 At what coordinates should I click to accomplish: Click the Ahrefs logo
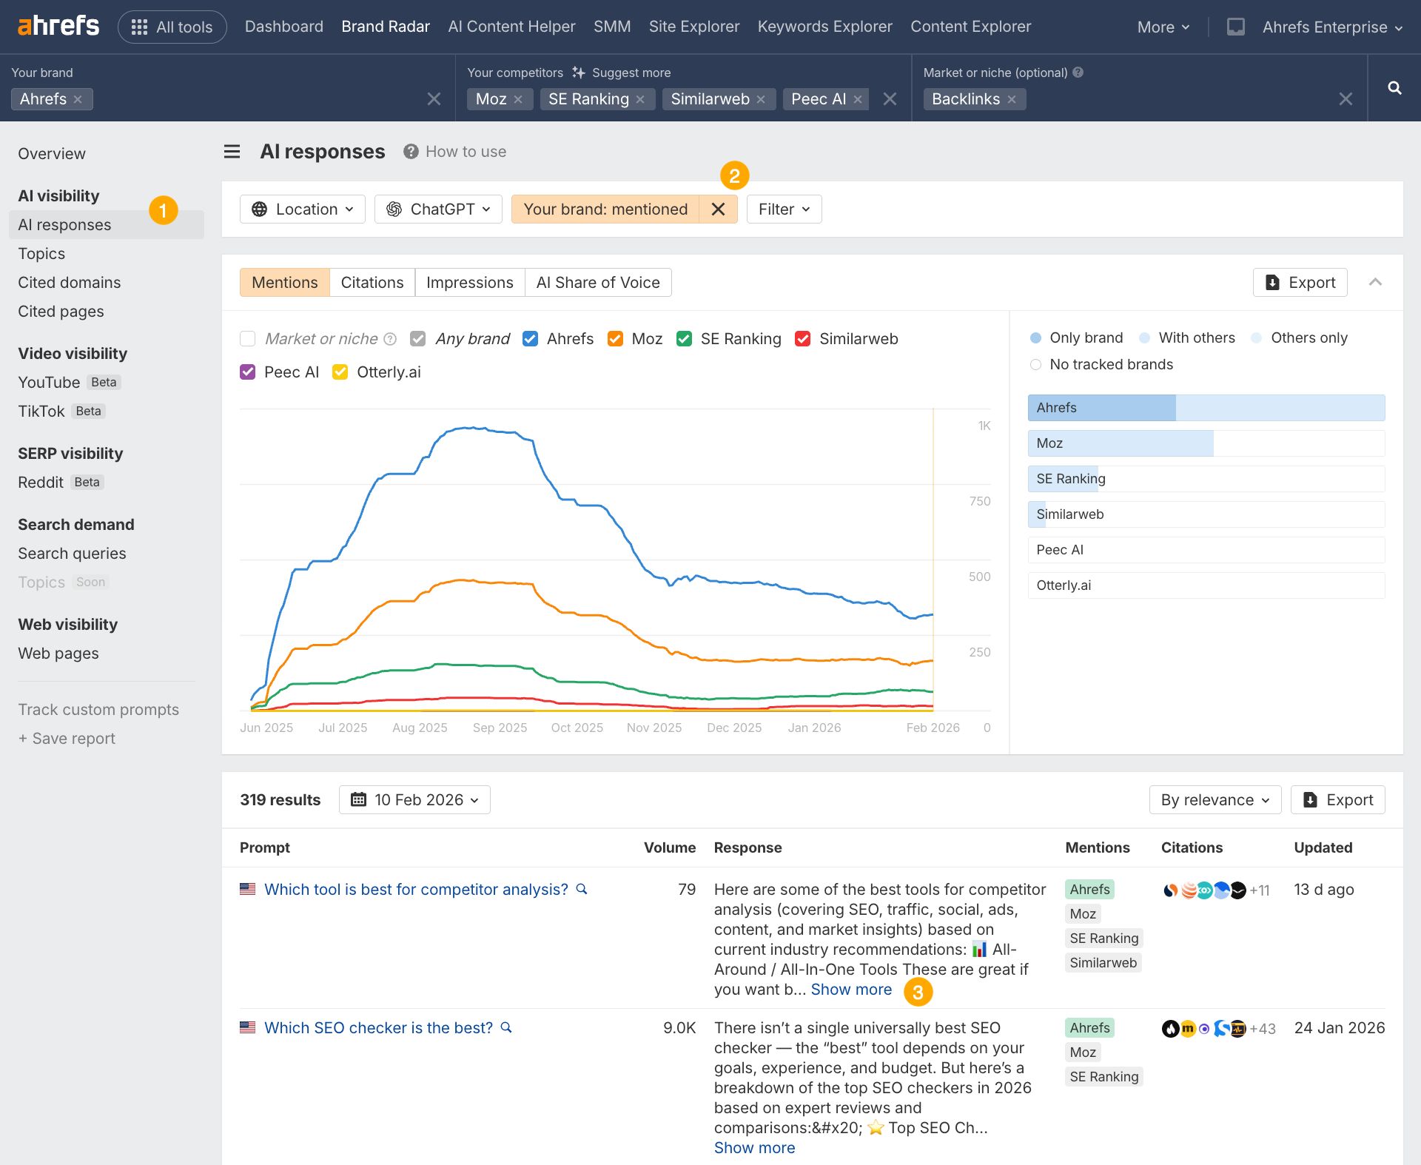(57, 24)
